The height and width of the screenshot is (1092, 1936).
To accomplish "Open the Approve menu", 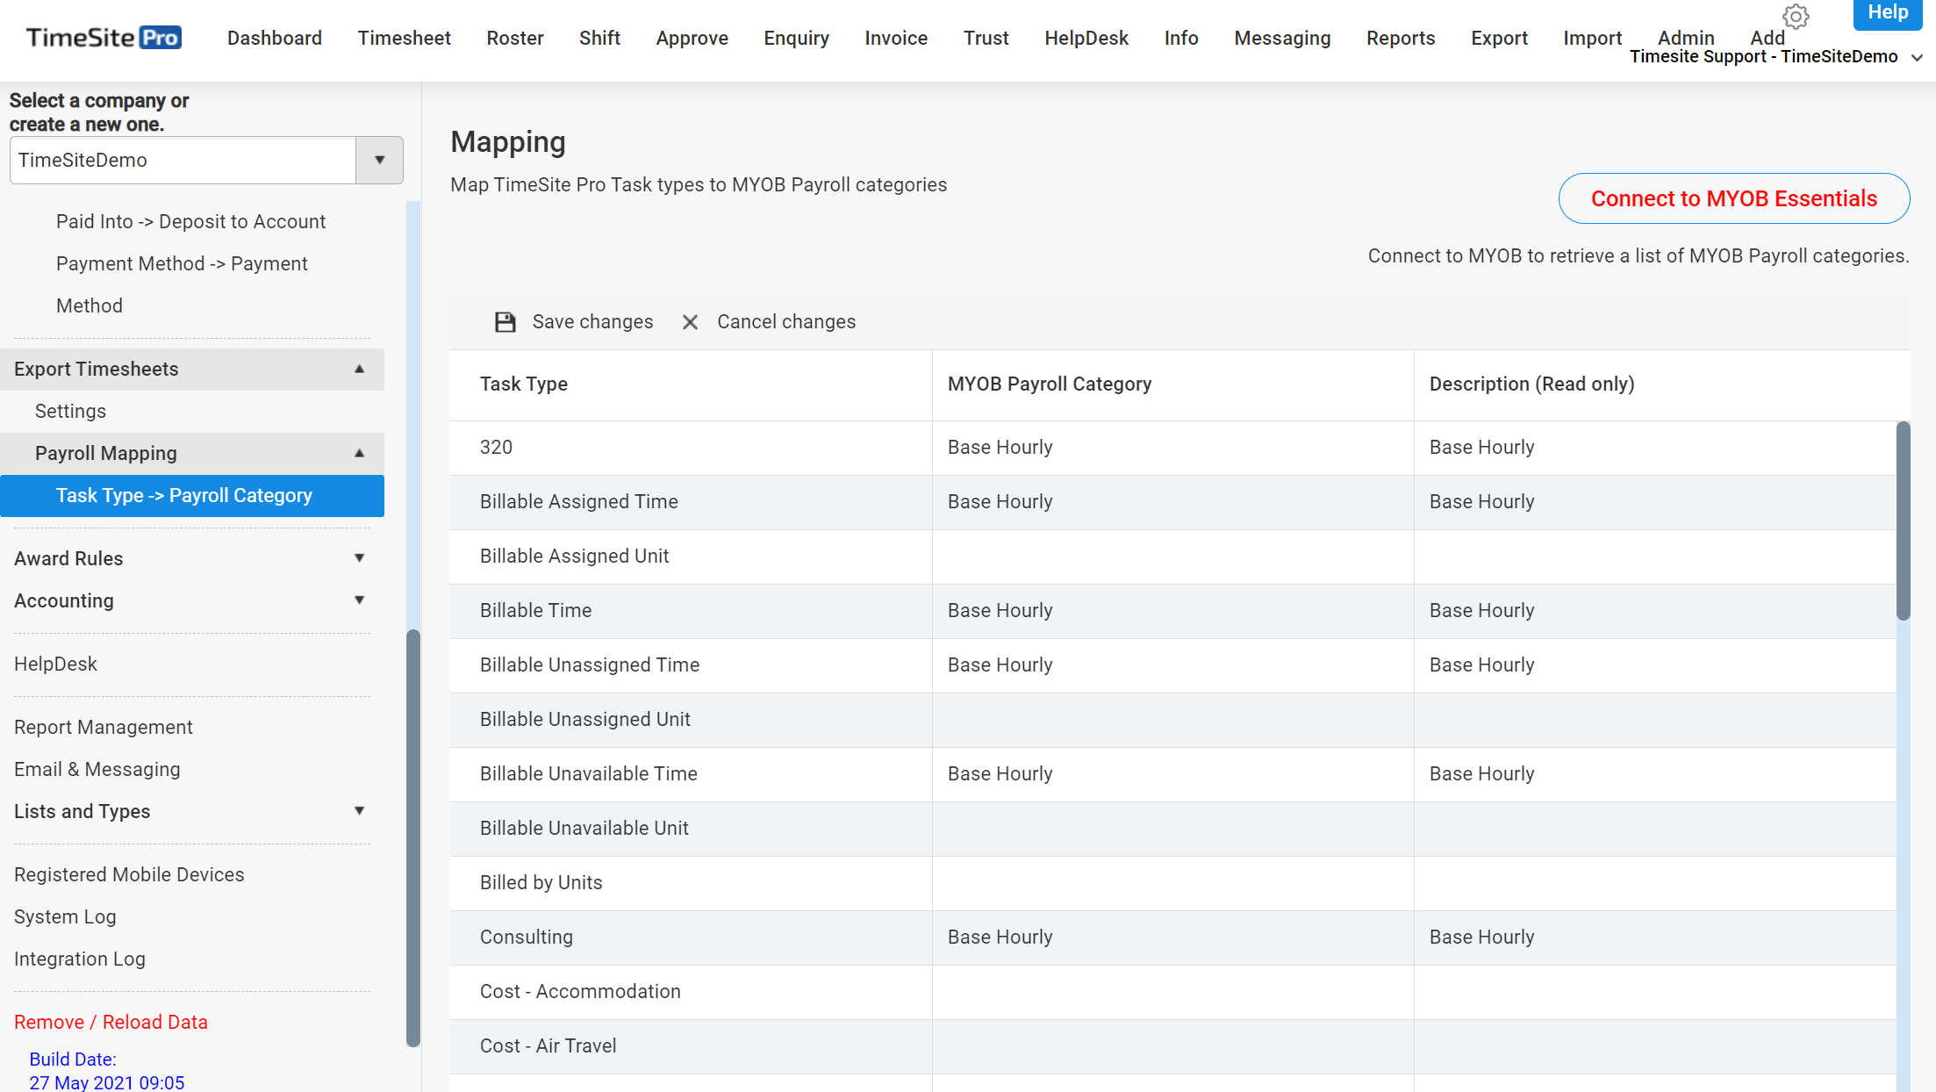I will tap(692, 38).
